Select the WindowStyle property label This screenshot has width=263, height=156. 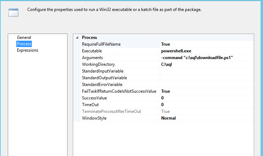coord(94,118)
